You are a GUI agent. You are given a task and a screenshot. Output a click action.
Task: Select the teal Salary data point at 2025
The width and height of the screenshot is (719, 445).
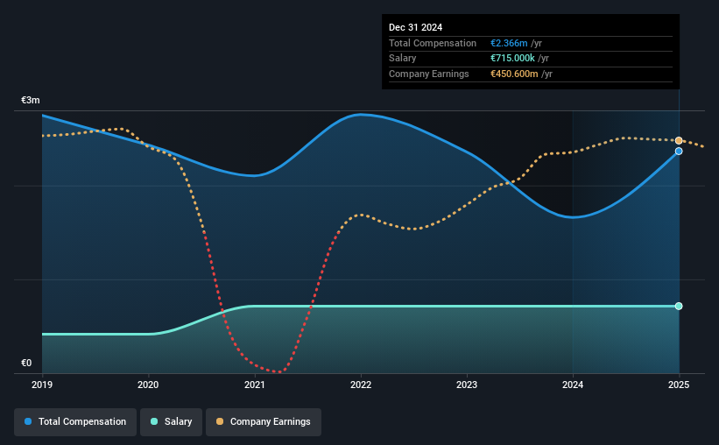click(x=679, y=306)
